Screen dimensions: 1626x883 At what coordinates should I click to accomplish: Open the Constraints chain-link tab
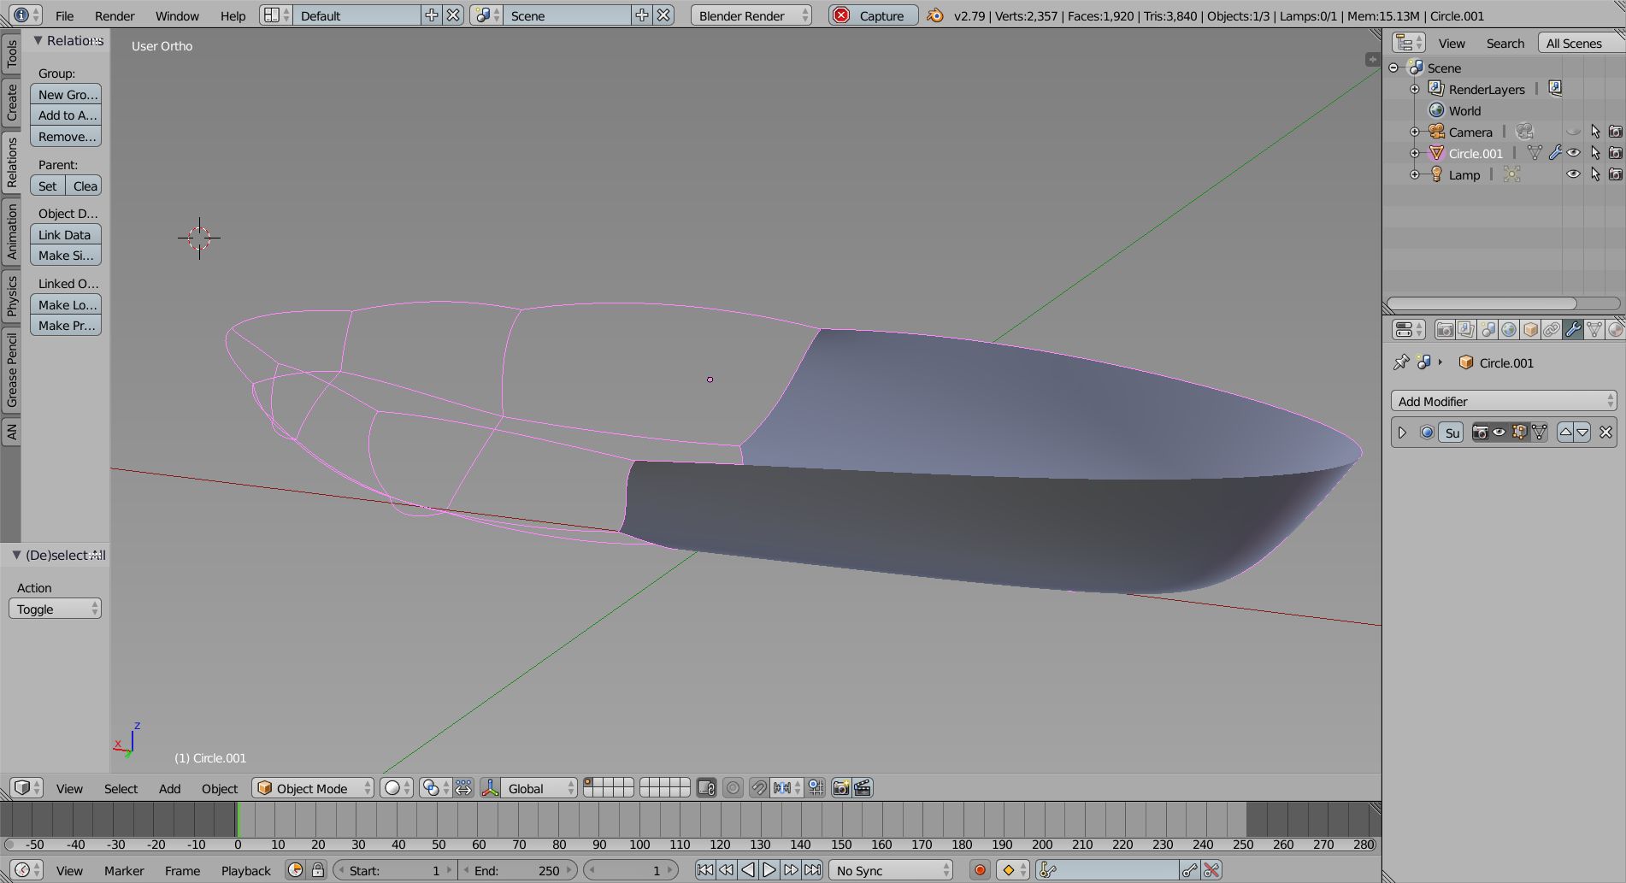[x=1552, y=330]
